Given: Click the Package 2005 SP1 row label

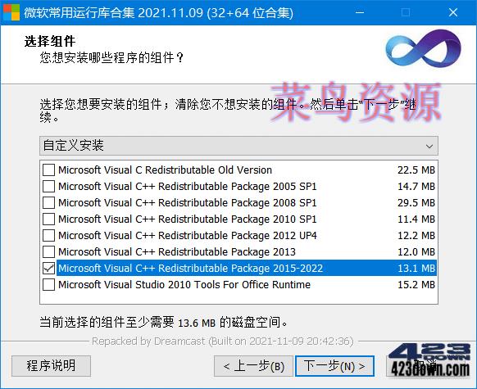Looking at the screenshot, I should [188, 186].
